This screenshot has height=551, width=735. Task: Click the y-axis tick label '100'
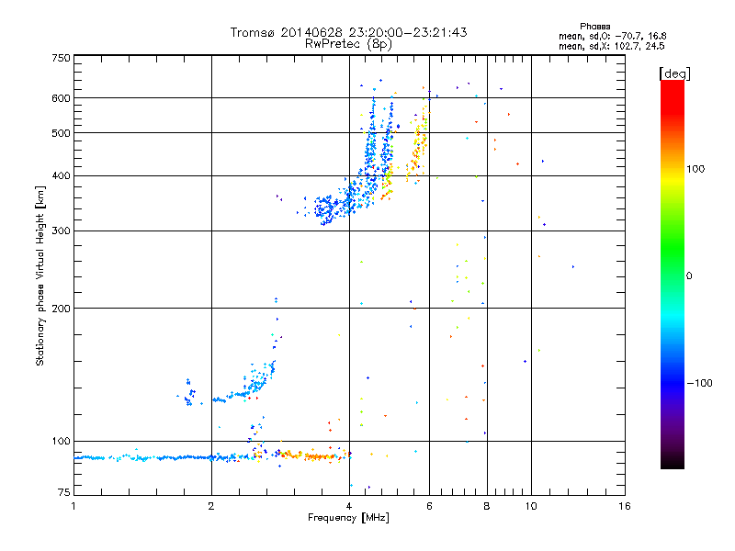[x=61, y=442]
